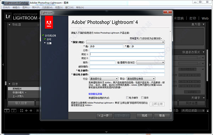The height and width of the screenshot is (135, 213).
Task: Click into the 公司 field
Action: coord(127,50)
